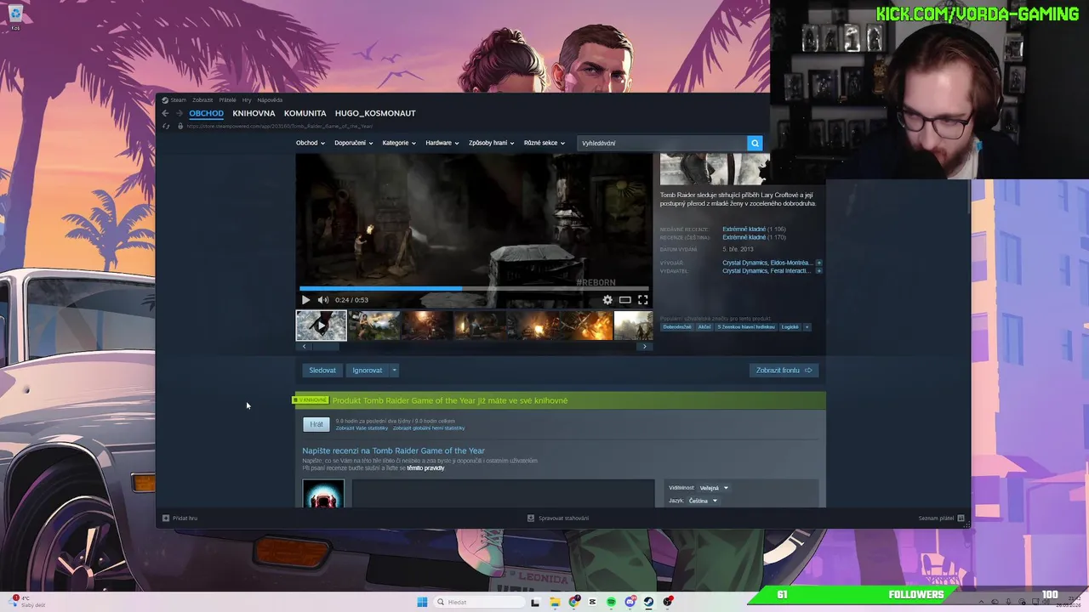Open Způsoby hraní dropdown
Screen dimensions: 1089x612
click(492, 143)
